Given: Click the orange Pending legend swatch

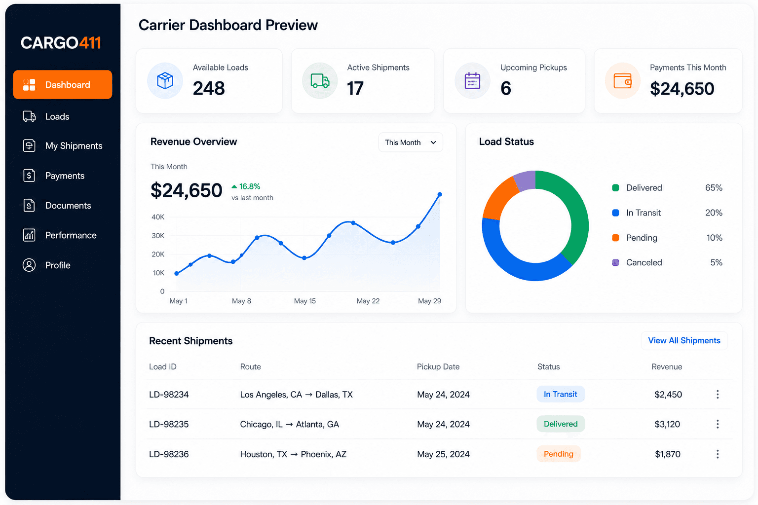Looking at the screenshot, I should [615, 238].
